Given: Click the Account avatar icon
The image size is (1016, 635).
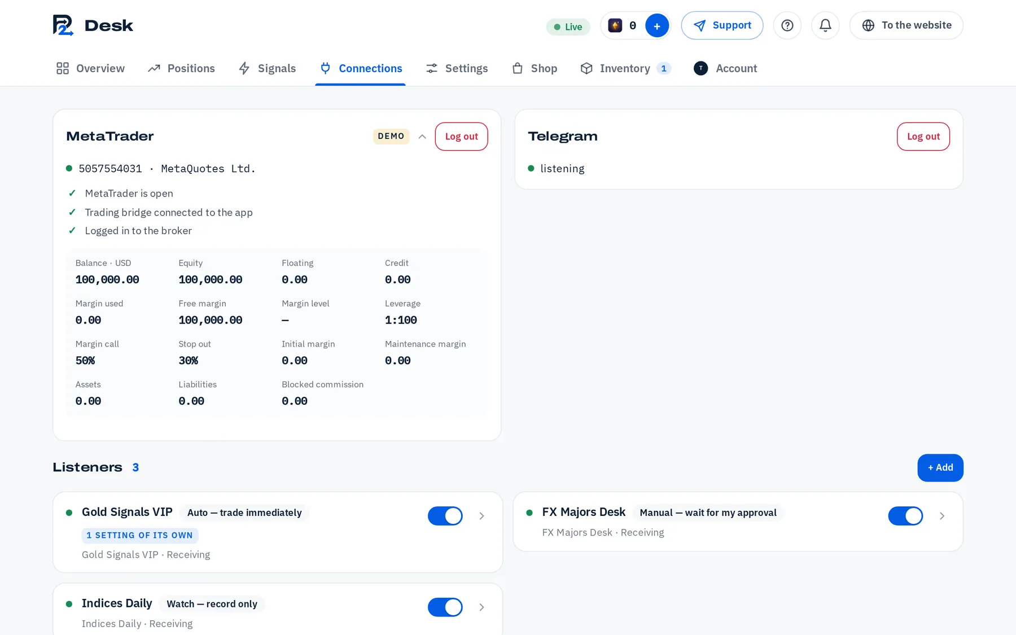Looking at the screenshot, I should click(700, 68).
